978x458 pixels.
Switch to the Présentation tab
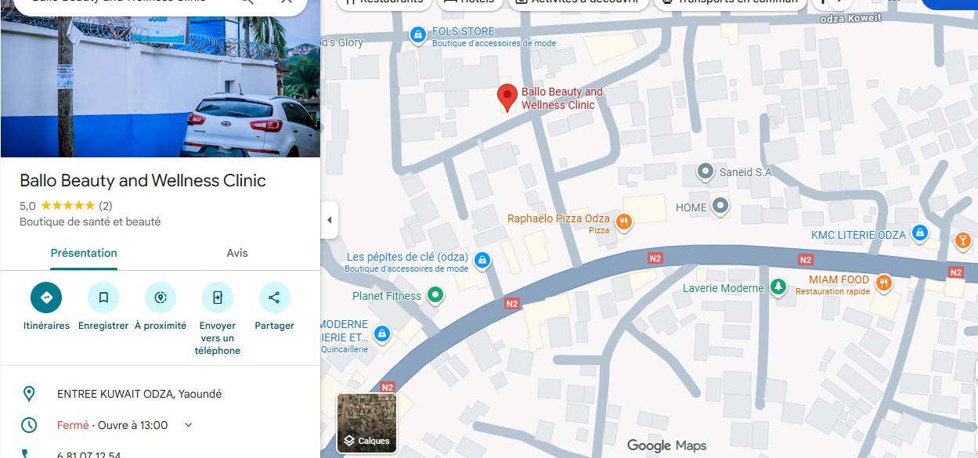[84, 253]
